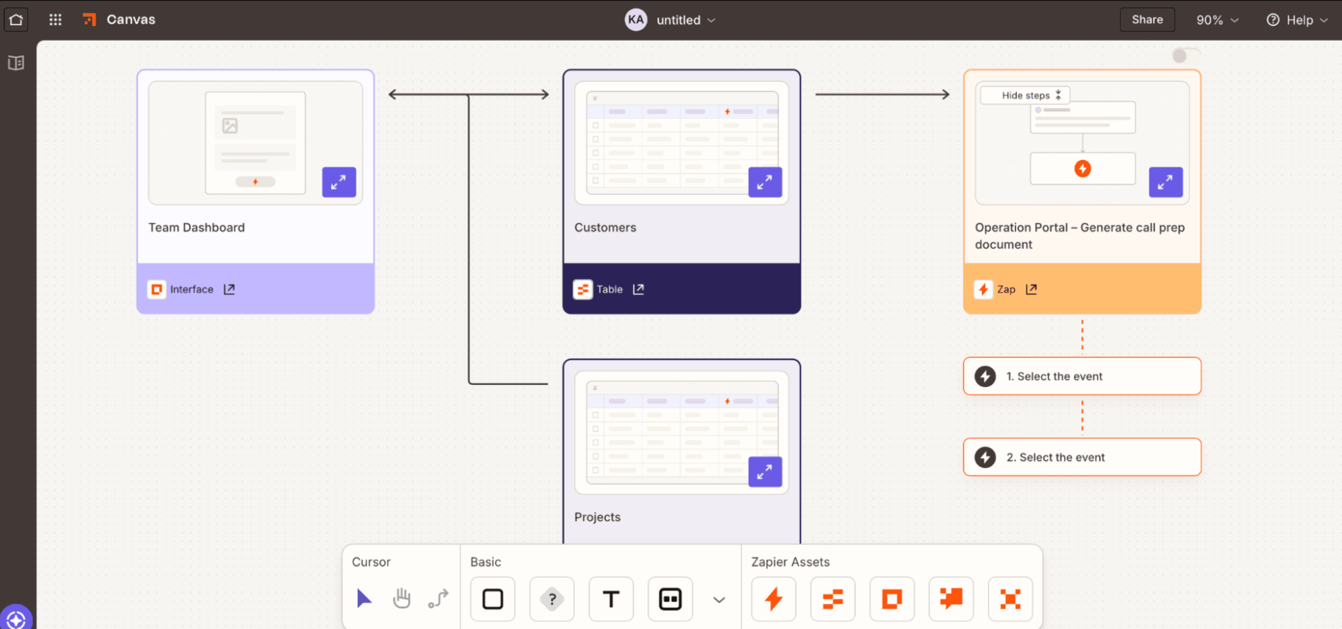This screenshot has width=1342, height=629.
Task: Click the Share button
Action: tap(1147, 20)
